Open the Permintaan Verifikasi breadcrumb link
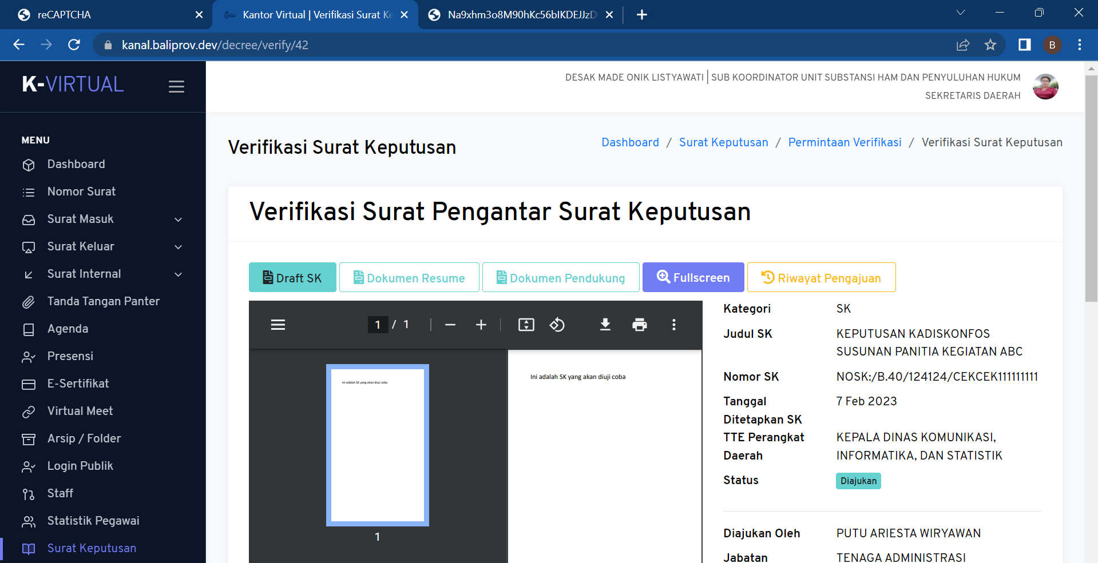 (x=845, y=142)
